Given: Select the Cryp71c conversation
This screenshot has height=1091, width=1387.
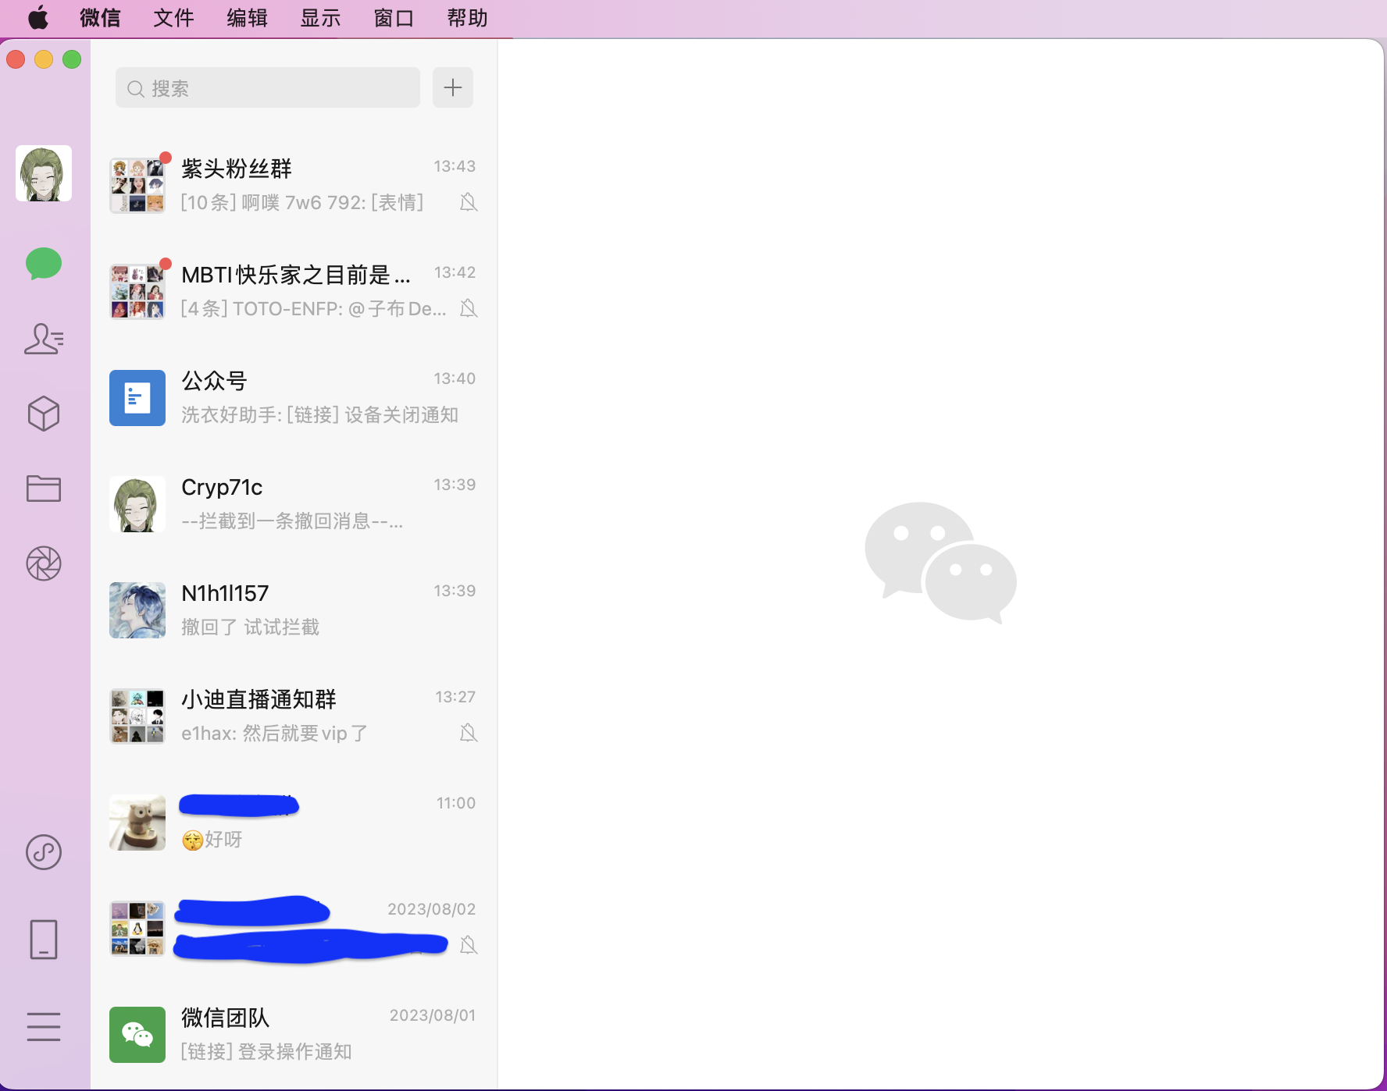Looking at the screenshot, I should tap(294, 503).
